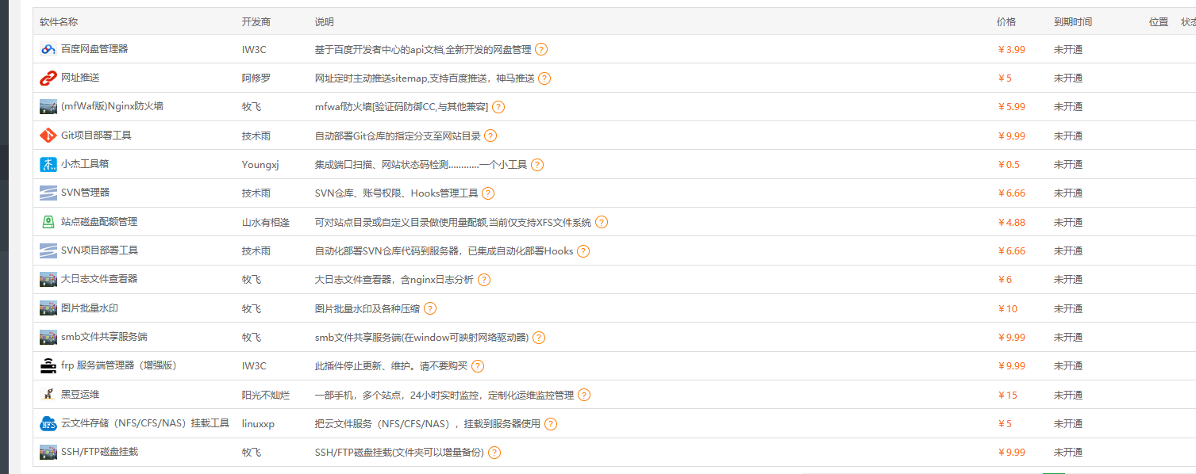Open the 小杰工具箱 plugin name
Screen dimensions: 1196x474
pos(85,164)
